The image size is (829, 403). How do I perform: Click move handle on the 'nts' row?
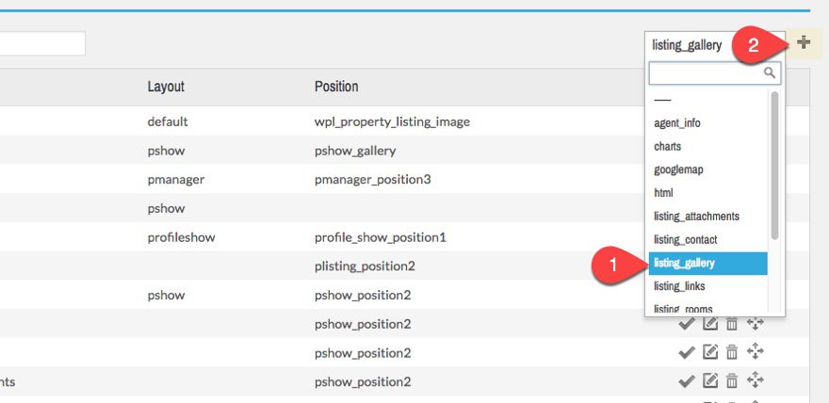click(756, 381)
